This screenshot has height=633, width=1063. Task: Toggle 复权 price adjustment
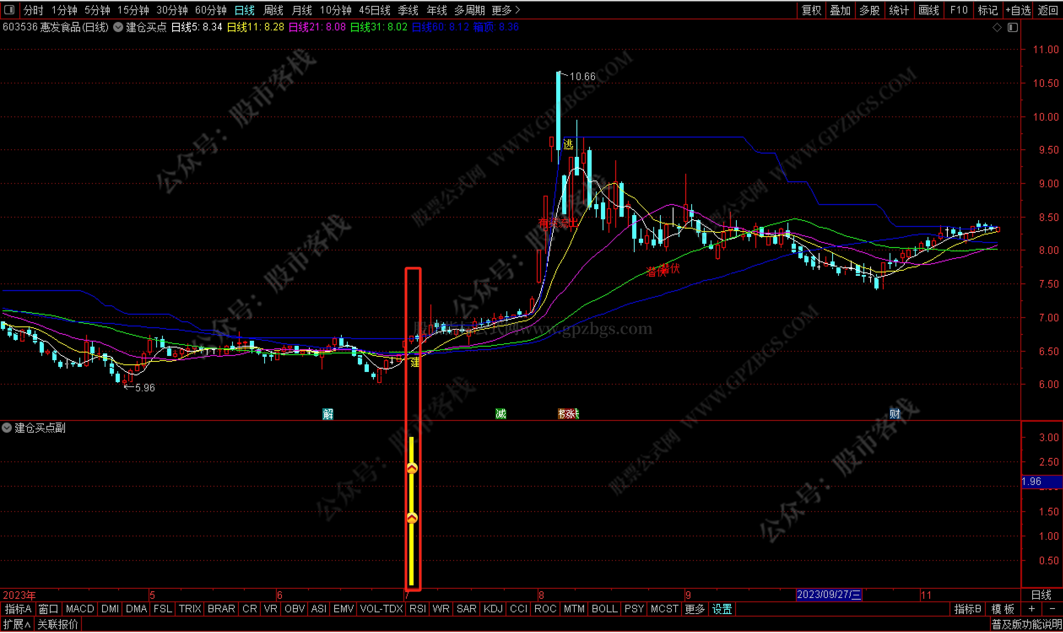[x=811, y=10]
